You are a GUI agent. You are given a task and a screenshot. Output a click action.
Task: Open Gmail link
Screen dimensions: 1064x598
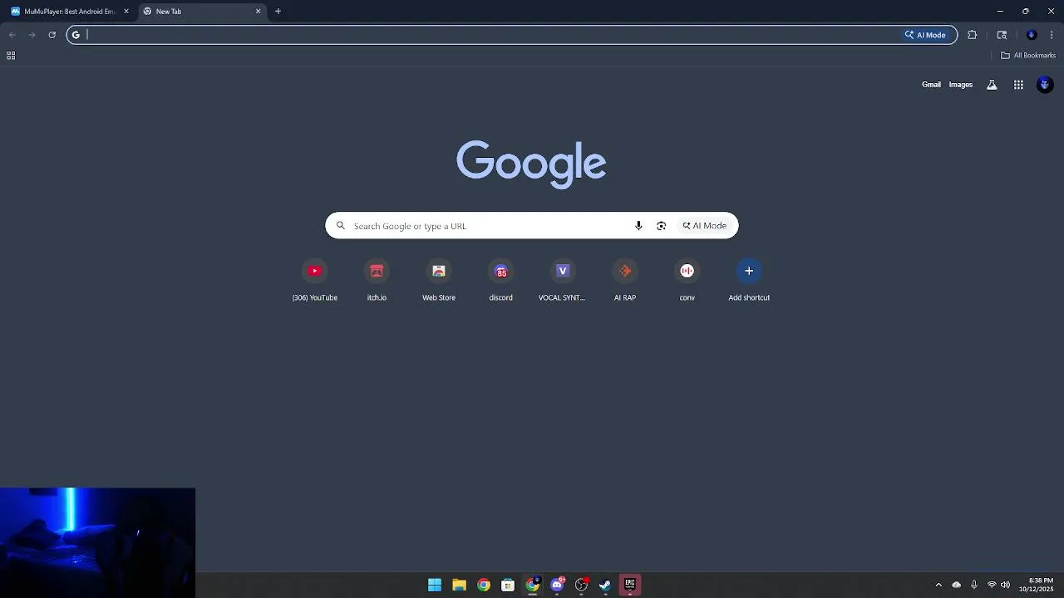[931, 85]
